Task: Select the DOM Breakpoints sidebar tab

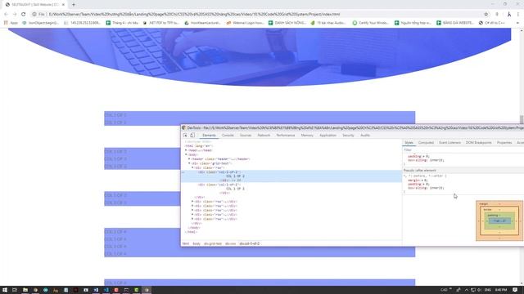Action: point(478,143)
